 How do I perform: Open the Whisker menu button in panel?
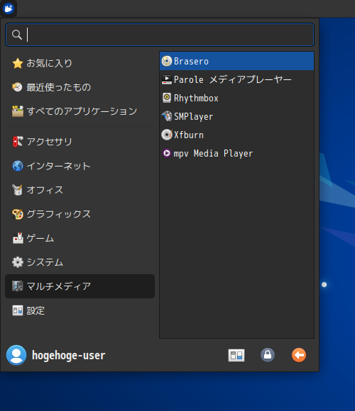[9, 9]
